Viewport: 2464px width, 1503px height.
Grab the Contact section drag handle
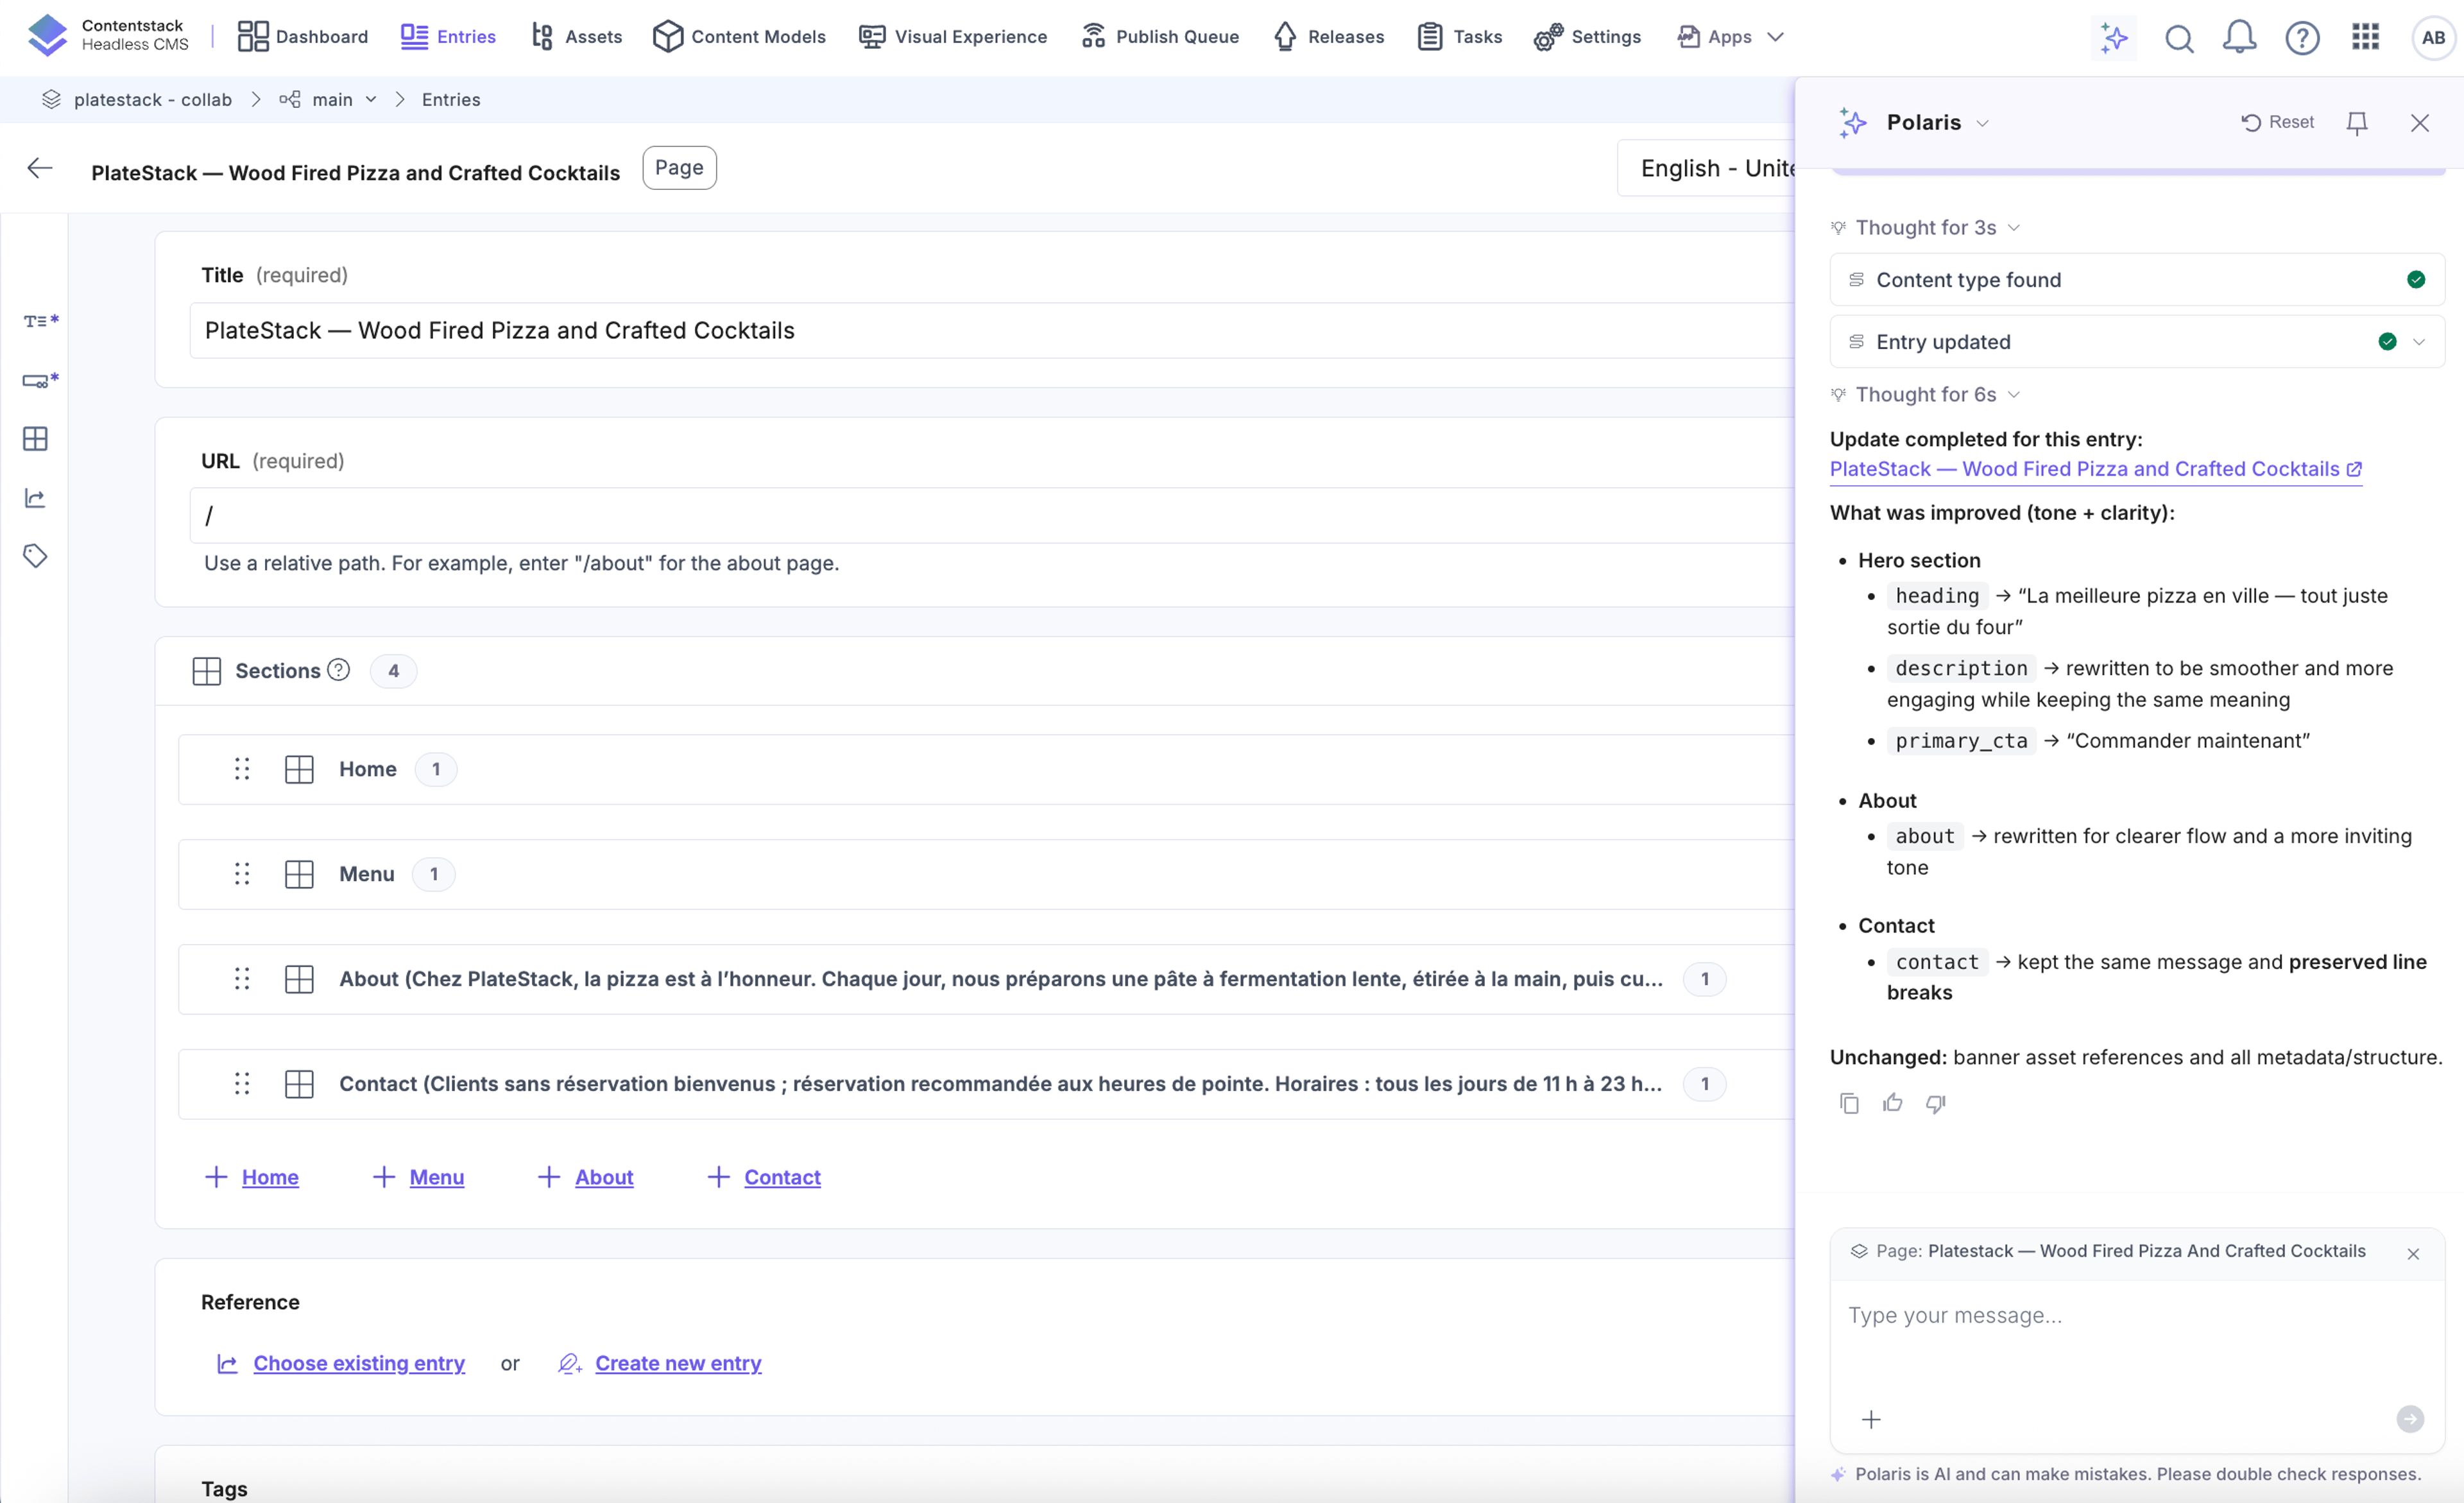coord(242,1084)
